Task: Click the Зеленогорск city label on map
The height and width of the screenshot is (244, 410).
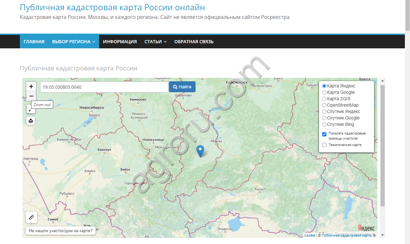Action: 262,86
